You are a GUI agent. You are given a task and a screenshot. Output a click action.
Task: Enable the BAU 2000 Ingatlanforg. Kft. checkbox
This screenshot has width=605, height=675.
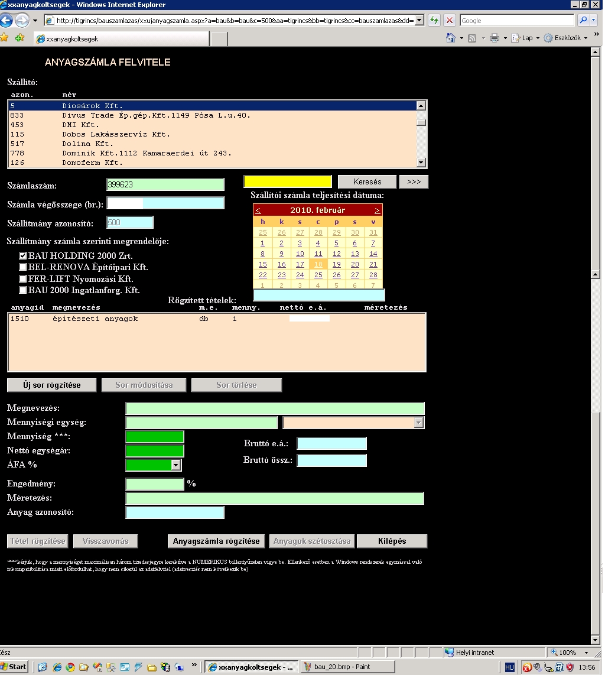pyautogui.click(x=23, y=290)
